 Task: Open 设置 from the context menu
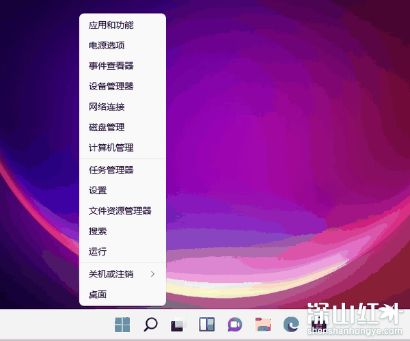tap(122, 191)
